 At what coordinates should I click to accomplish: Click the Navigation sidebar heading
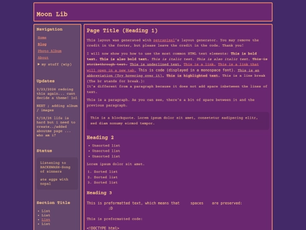(49, 30)
